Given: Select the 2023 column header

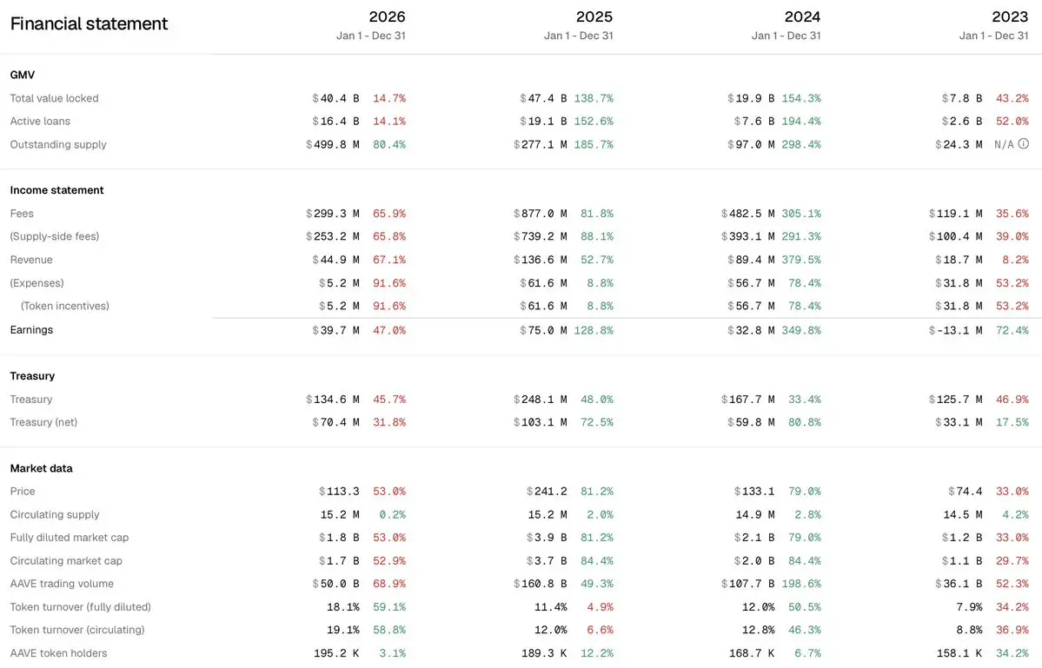Looking at the screenshot, I should coord(1010,17).
